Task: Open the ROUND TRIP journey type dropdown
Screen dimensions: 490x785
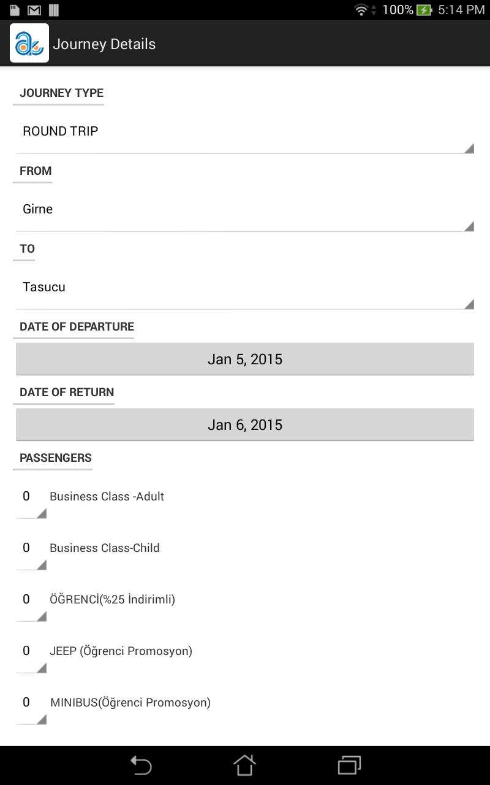Action: 245,132
